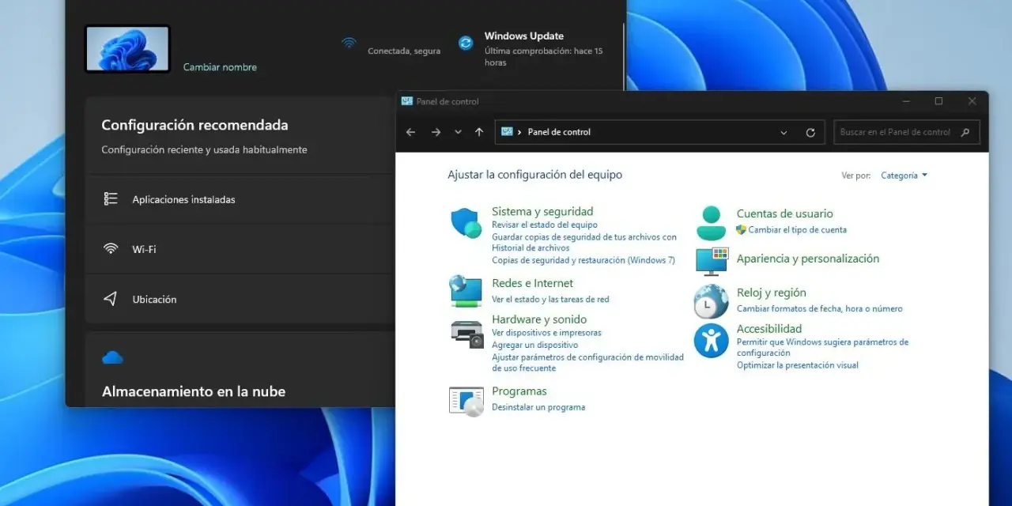Open Aplicaciones instaladas in Settings
1012x506 pixels.
coord(240,199)
